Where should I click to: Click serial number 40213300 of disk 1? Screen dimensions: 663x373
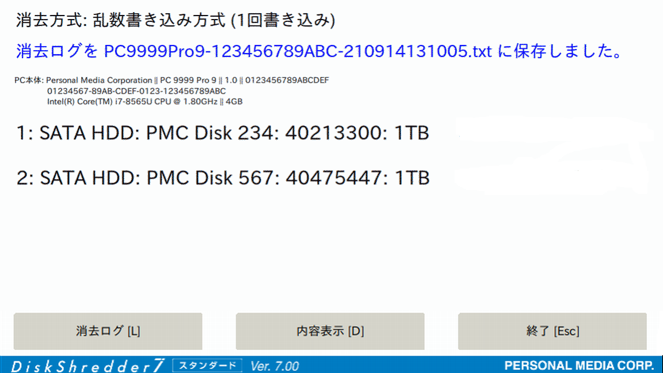click(x=334, y=133)
